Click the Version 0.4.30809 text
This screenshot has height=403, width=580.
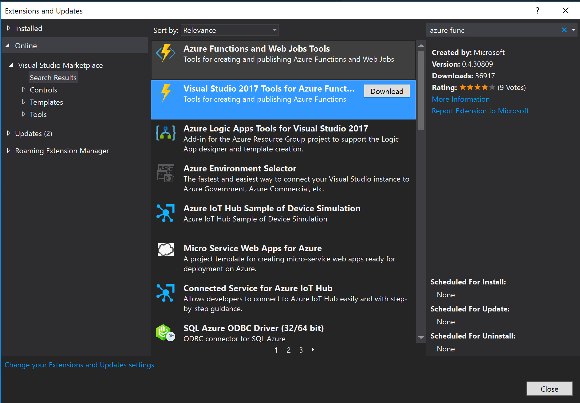(462, 64)
